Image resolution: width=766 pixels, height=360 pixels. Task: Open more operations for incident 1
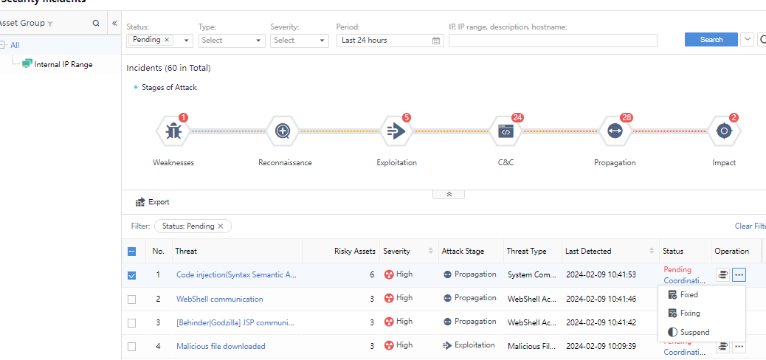[739, 275]
